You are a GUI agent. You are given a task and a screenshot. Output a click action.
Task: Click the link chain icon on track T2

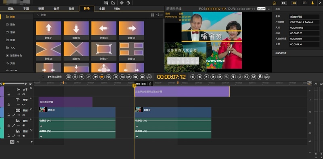[x=19, y=94]
